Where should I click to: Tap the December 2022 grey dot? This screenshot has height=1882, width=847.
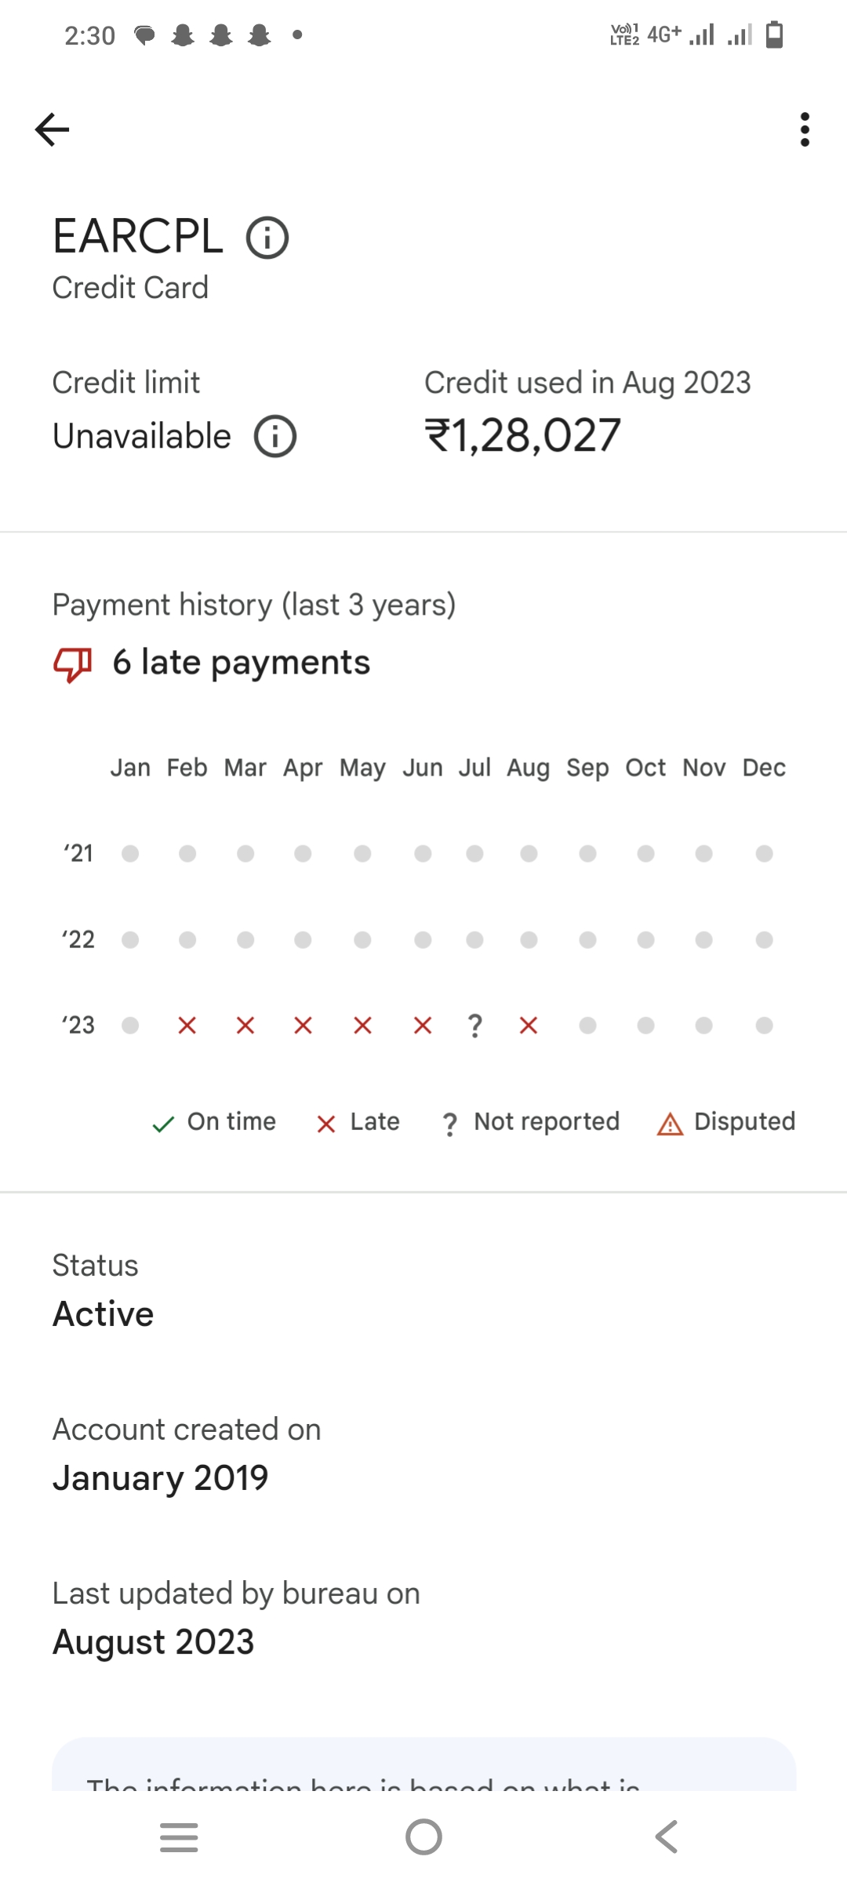(x=764, y=939)
